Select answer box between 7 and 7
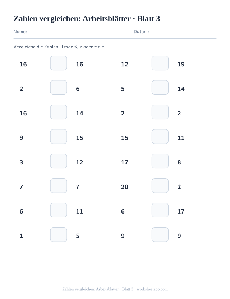230x299 pixels. [x=59, y=185]
